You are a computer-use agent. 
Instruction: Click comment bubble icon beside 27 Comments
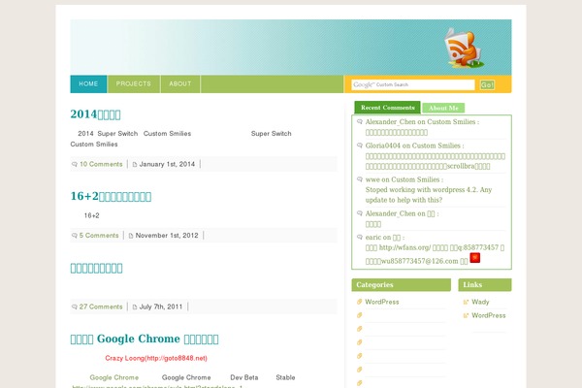point(75,307)
